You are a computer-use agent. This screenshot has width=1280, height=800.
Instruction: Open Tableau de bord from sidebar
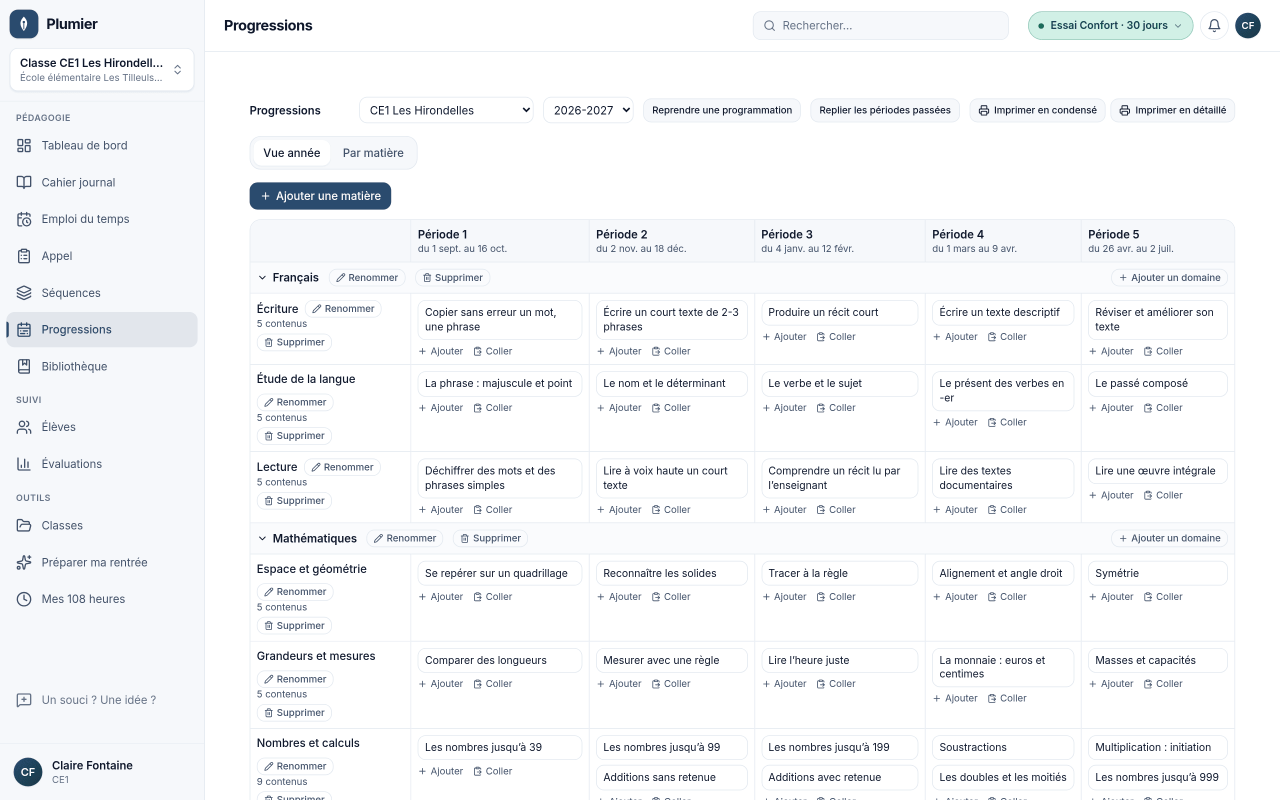(x=101, y=145)
